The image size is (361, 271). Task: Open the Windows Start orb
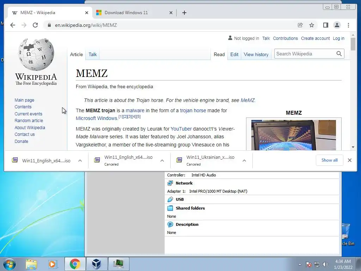pyautogui.click(x=10, y=264)
